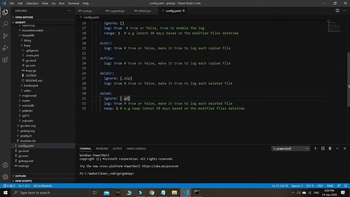Maximize the terminal panel size
Image resolution: width=350 pixels, height=197 pixels.
(337, 148)
